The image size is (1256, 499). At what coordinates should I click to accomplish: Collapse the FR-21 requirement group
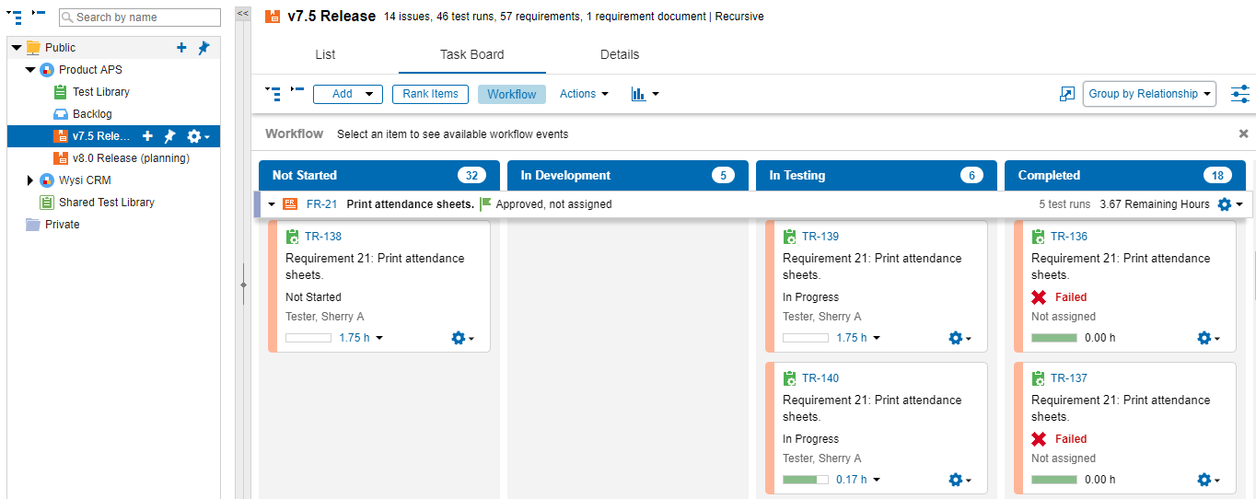[x=272, y=204]
